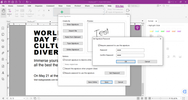
Task: Toggle Require password checkbox in Create Signature dialog
Action: (x=64, y=73)
